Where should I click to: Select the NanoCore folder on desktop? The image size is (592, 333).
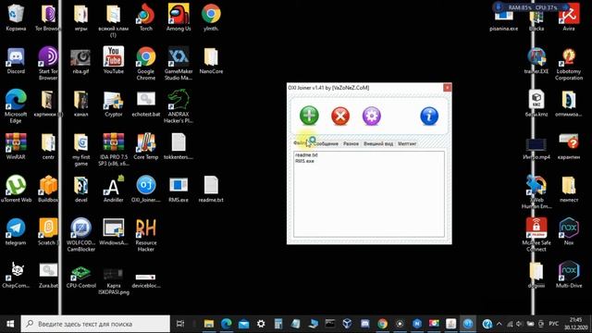pos(211,60)
